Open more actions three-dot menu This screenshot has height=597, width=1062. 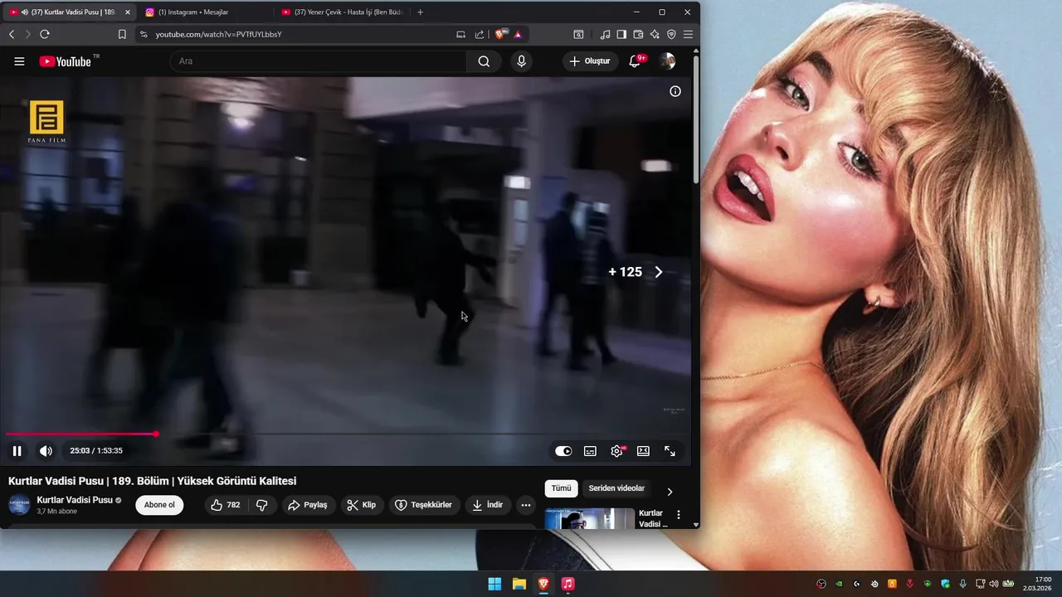pos(526,505)
